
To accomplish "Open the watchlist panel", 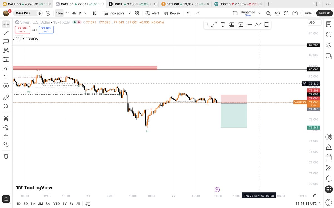I will click(x=329, y=24).
